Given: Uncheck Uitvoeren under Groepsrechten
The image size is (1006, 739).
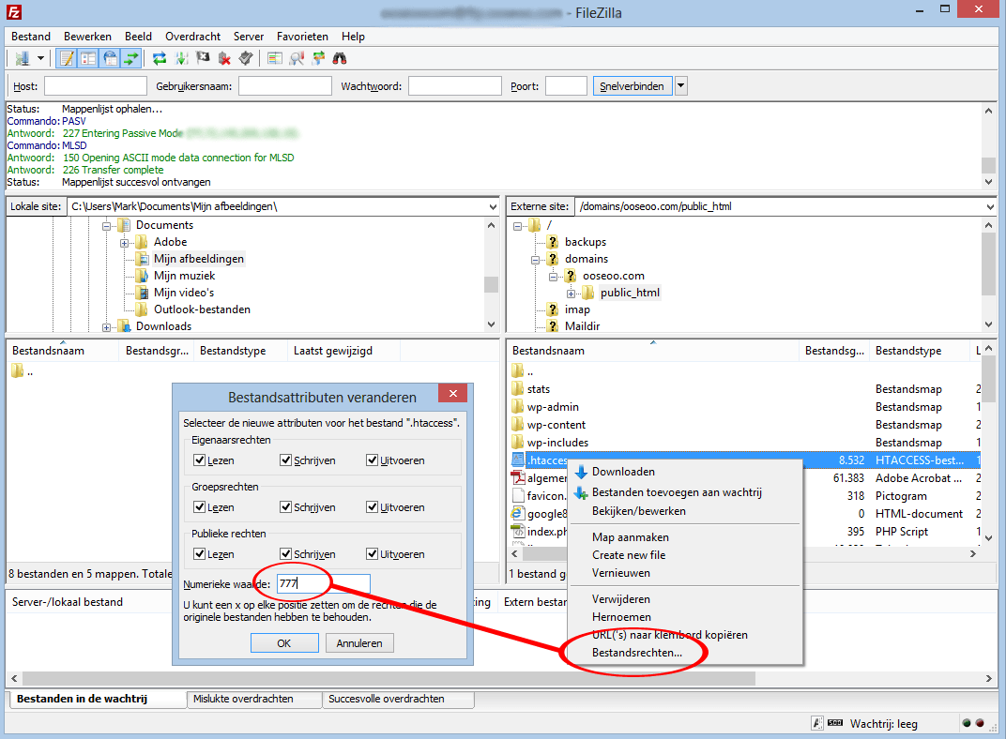Looking at the screenshot, I should pos(372,507).
